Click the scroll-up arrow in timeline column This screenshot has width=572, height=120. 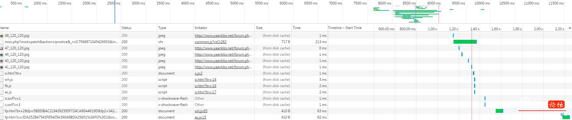(570, 28)
